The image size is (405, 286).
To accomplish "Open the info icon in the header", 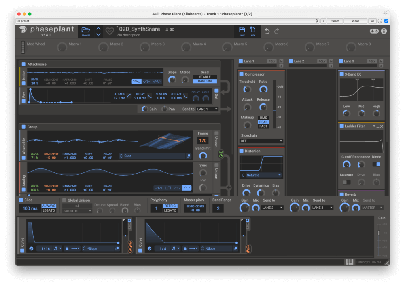I will coord(384,31).
